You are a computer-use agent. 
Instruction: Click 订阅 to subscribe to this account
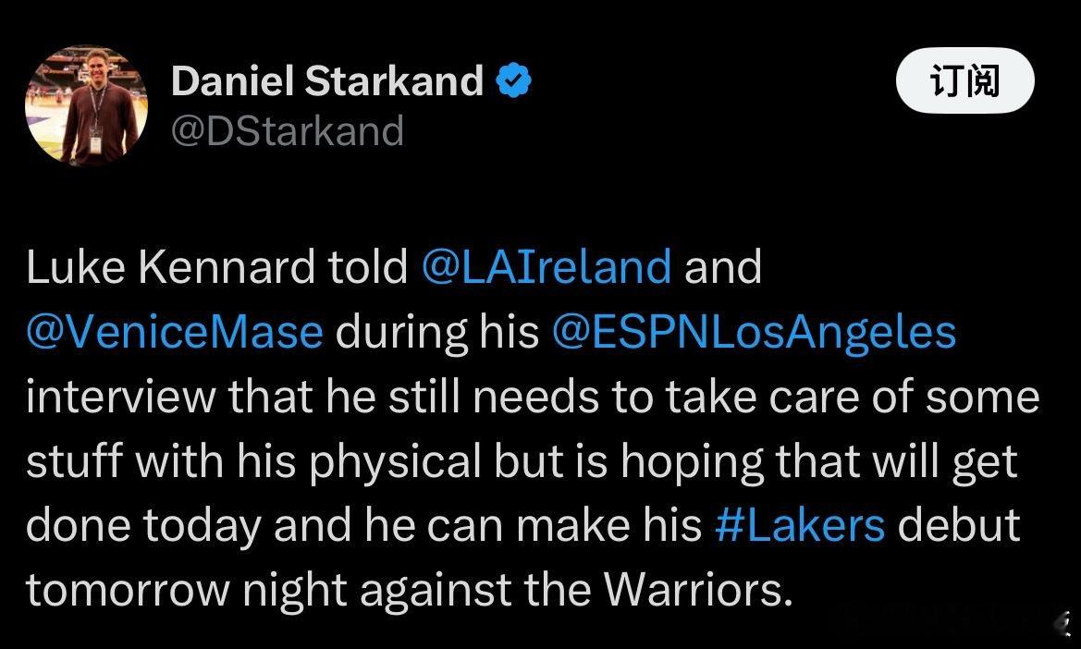pos(964,80)
